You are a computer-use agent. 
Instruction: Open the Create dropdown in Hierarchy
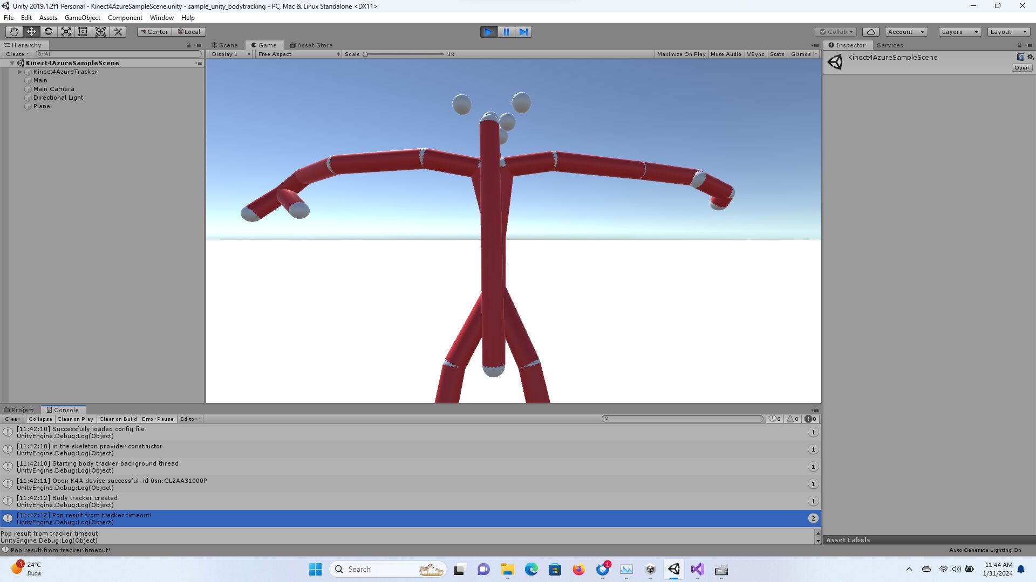[17, 54]
